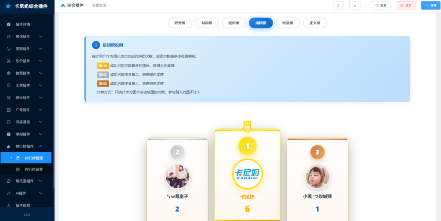Click the red 清空 clear button
Screen dimensions: 441x221
[x=406, y=5]
